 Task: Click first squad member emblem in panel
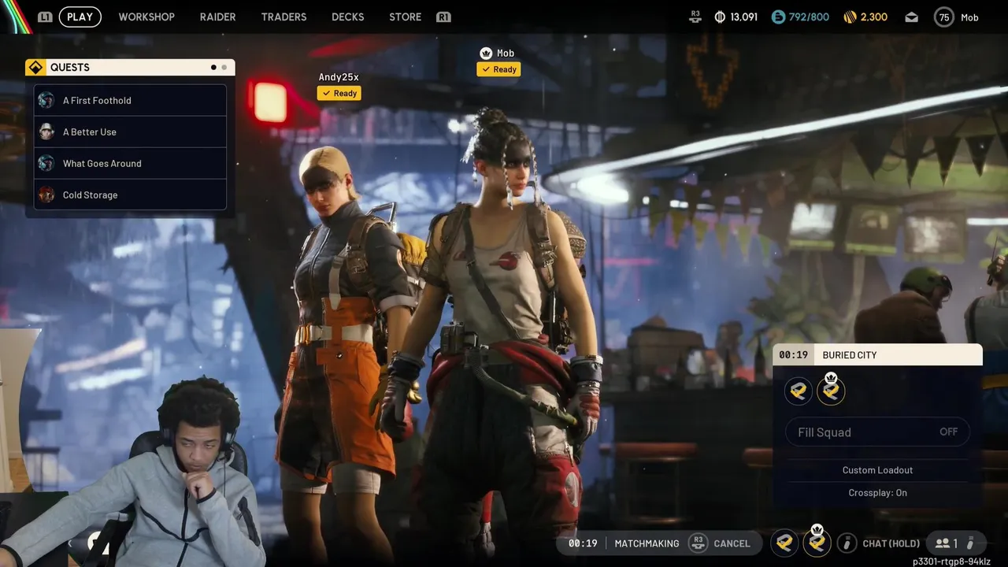pyautogui.click(x=799, y=391)
